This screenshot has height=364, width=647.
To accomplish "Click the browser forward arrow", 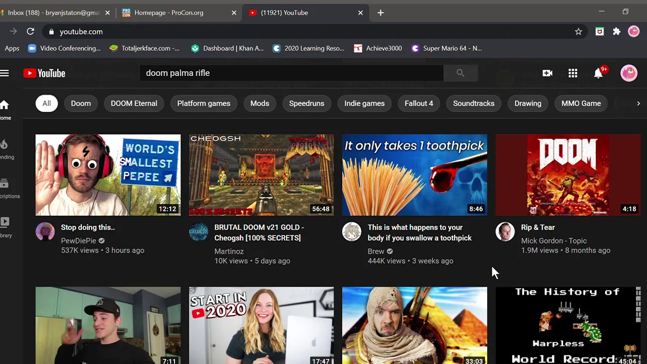I will (13, 31).
